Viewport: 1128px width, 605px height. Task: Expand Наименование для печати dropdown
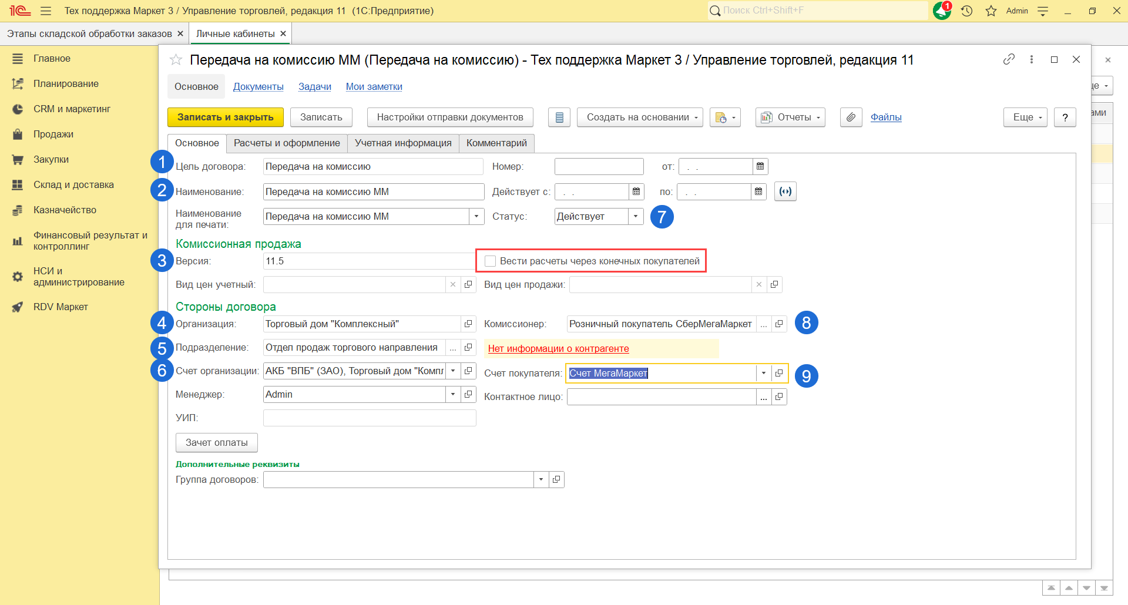pyautogui.click(x=476, y=217)
